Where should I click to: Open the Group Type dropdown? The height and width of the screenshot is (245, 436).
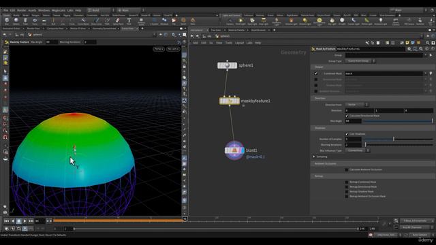click(360, 61)
